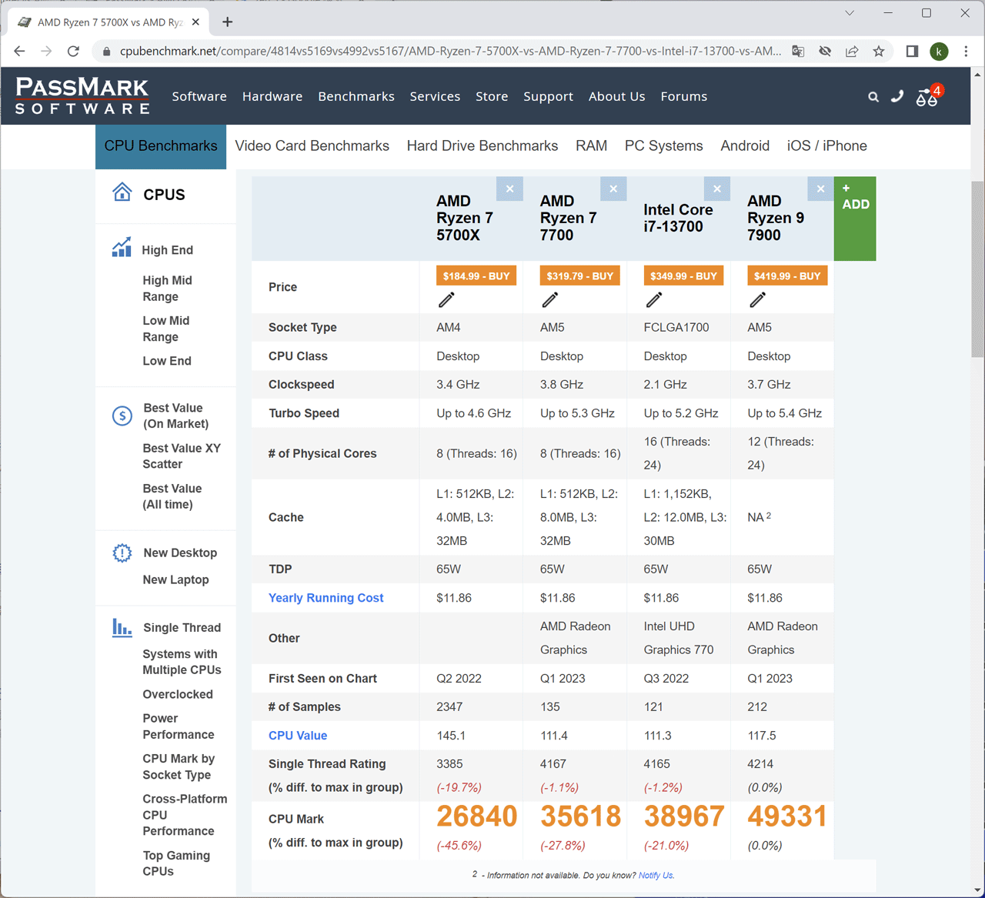Click the translate page icon in address bar
Image resolution: width=985 pixels, height=898 pixels.
tap(798, 52)
